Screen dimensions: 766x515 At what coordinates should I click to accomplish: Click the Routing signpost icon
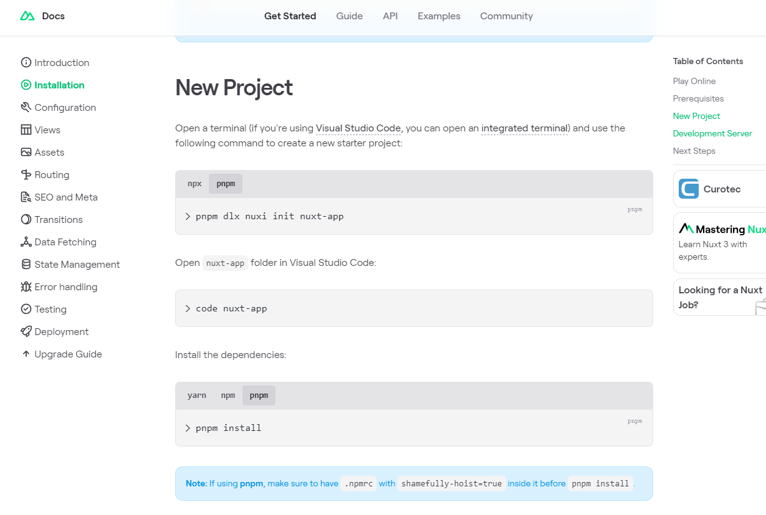[x=26, y=174]
